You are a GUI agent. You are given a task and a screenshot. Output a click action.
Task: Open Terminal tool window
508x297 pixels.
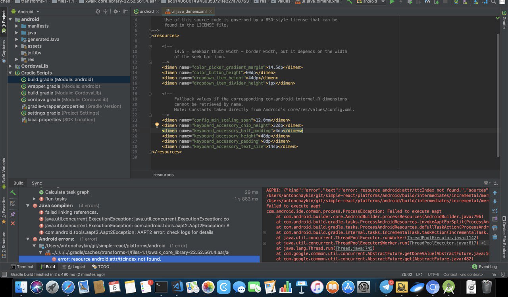pyautogui.click(x=22, y=267)
